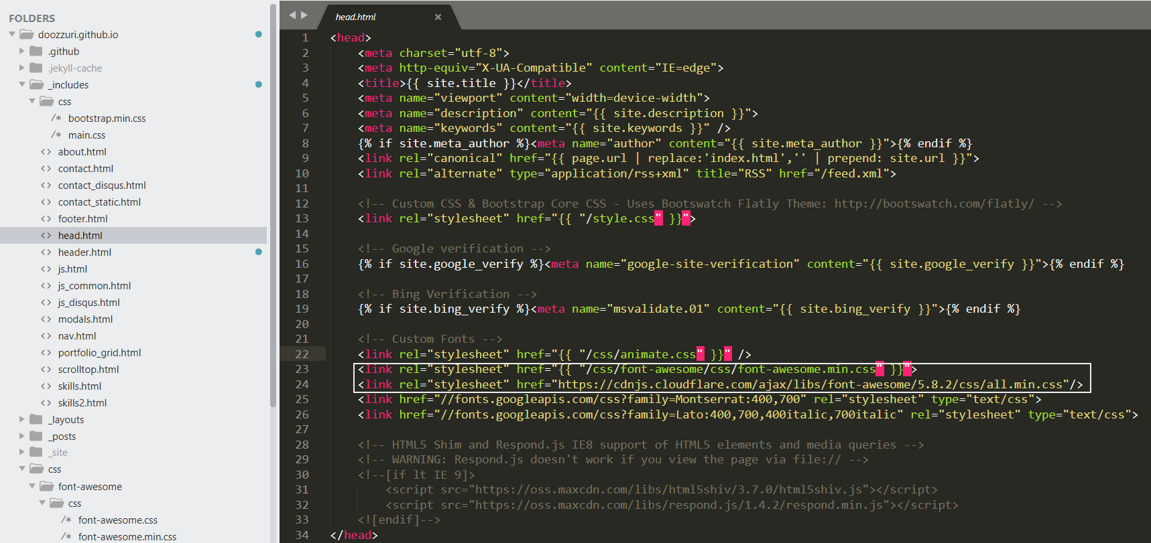
Task: Click the sidebar vertical scrollbar
Action: pos(273,205)
